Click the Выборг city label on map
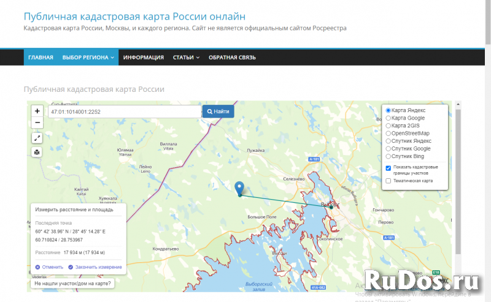 pos(330,205)
